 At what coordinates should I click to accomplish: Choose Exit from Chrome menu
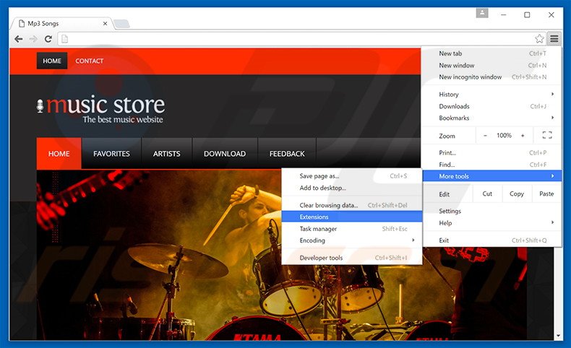[491, 240]
